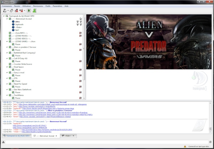The image size is (214, 149).
Task: Click channel icon beside Counter-Strike:Source
Action: pyautogui.click(x=10, y=64)
